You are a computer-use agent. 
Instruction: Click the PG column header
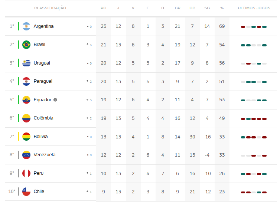[x=104, y=8]
